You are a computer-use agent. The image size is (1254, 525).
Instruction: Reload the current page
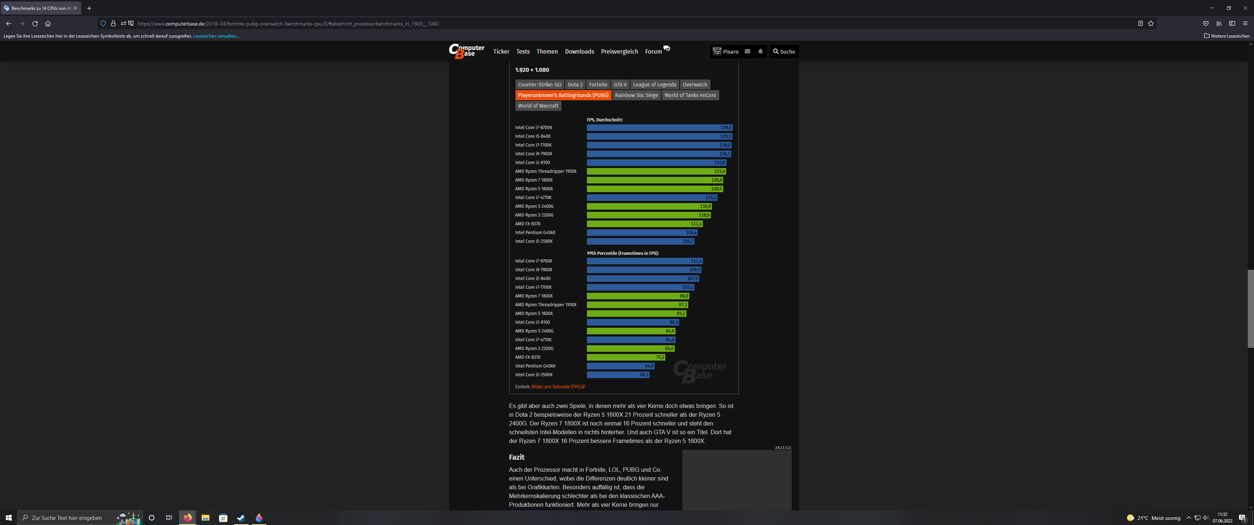[x=35, y=23]
